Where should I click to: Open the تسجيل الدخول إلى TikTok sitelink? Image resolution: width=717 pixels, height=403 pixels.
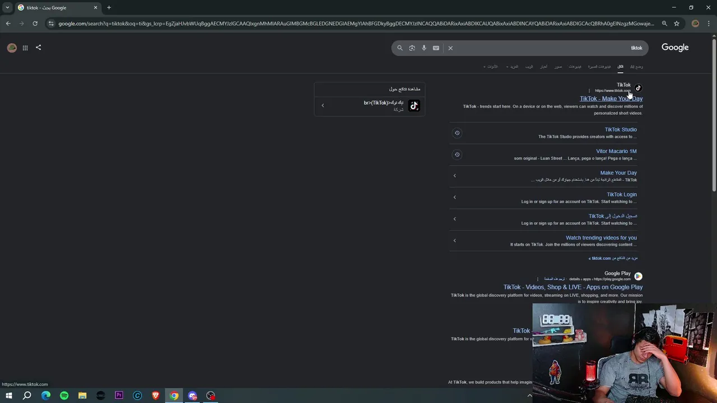pyautogui.click(x=613, y=216)
